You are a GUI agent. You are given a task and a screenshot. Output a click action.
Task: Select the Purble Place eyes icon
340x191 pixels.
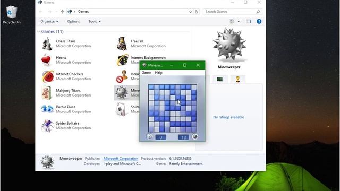pos(47,109)
